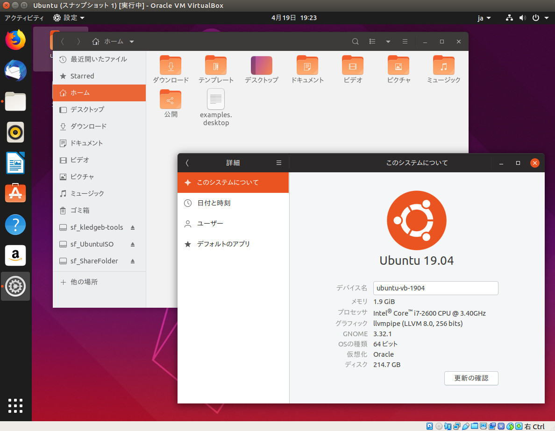The width and height of the screenshot is (555, 431).
Task: Go back in Files window
Action: pos(62,42)
